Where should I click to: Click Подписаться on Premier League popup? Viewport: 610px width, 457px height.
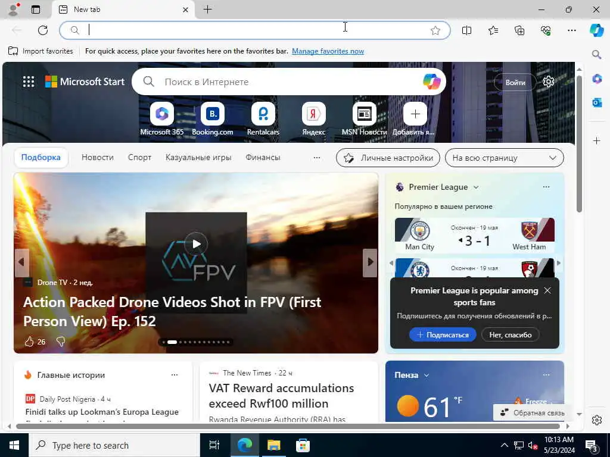click(443, 334)
